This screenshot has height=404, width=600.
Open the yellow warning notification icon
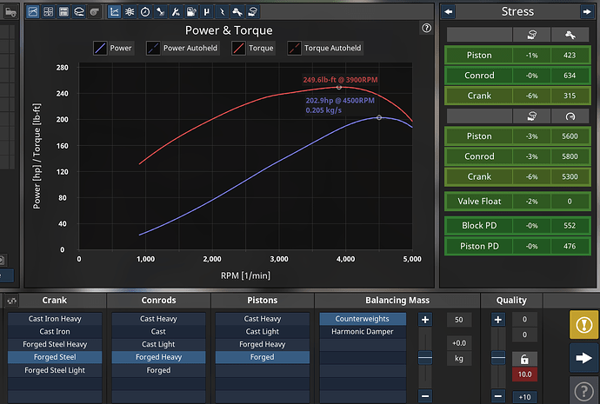(583, 323)
